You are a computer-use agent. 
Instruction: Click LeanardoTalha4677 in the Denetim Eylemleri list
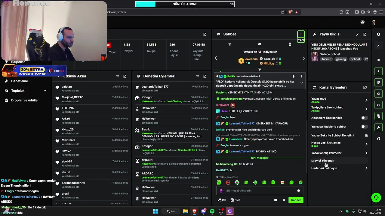point(155,87)
